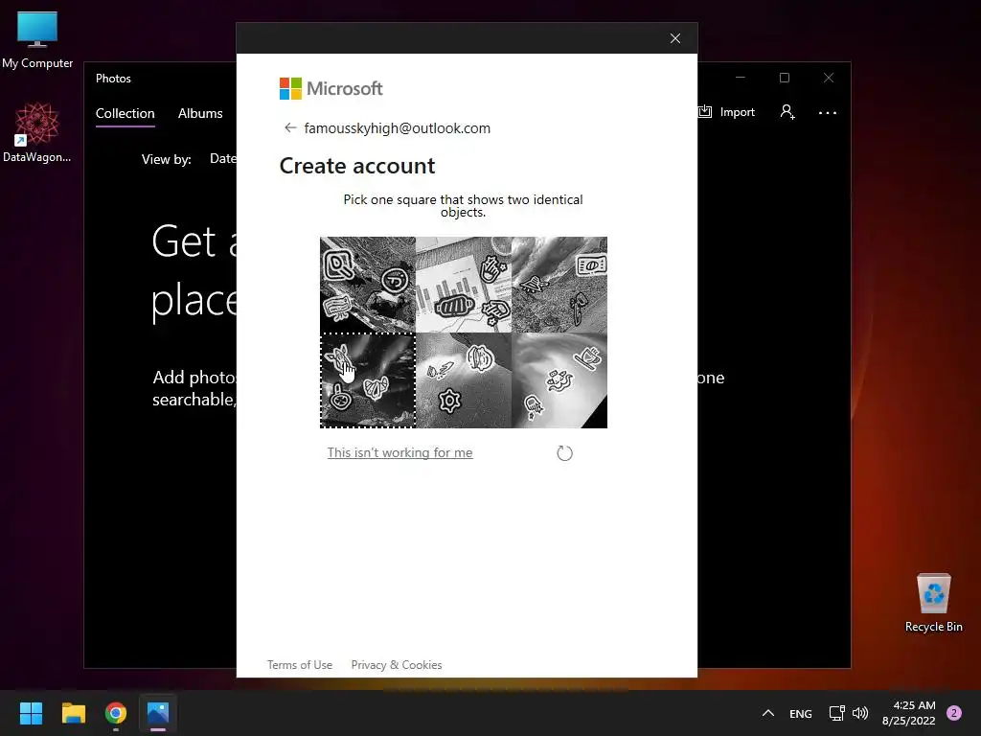Reload the puzzle with the refresh icon

pyautogui.click(x=564, y=453)
